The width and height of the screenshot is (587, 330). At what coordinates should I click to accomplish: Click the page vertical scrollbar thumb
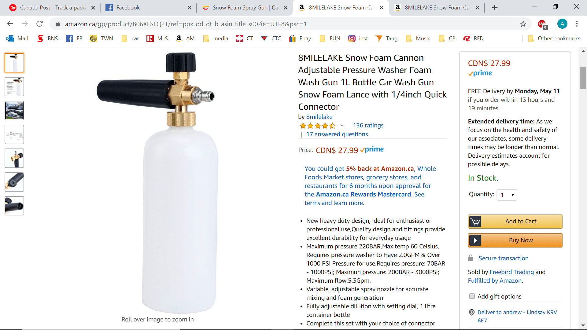(x=583, y=78)
